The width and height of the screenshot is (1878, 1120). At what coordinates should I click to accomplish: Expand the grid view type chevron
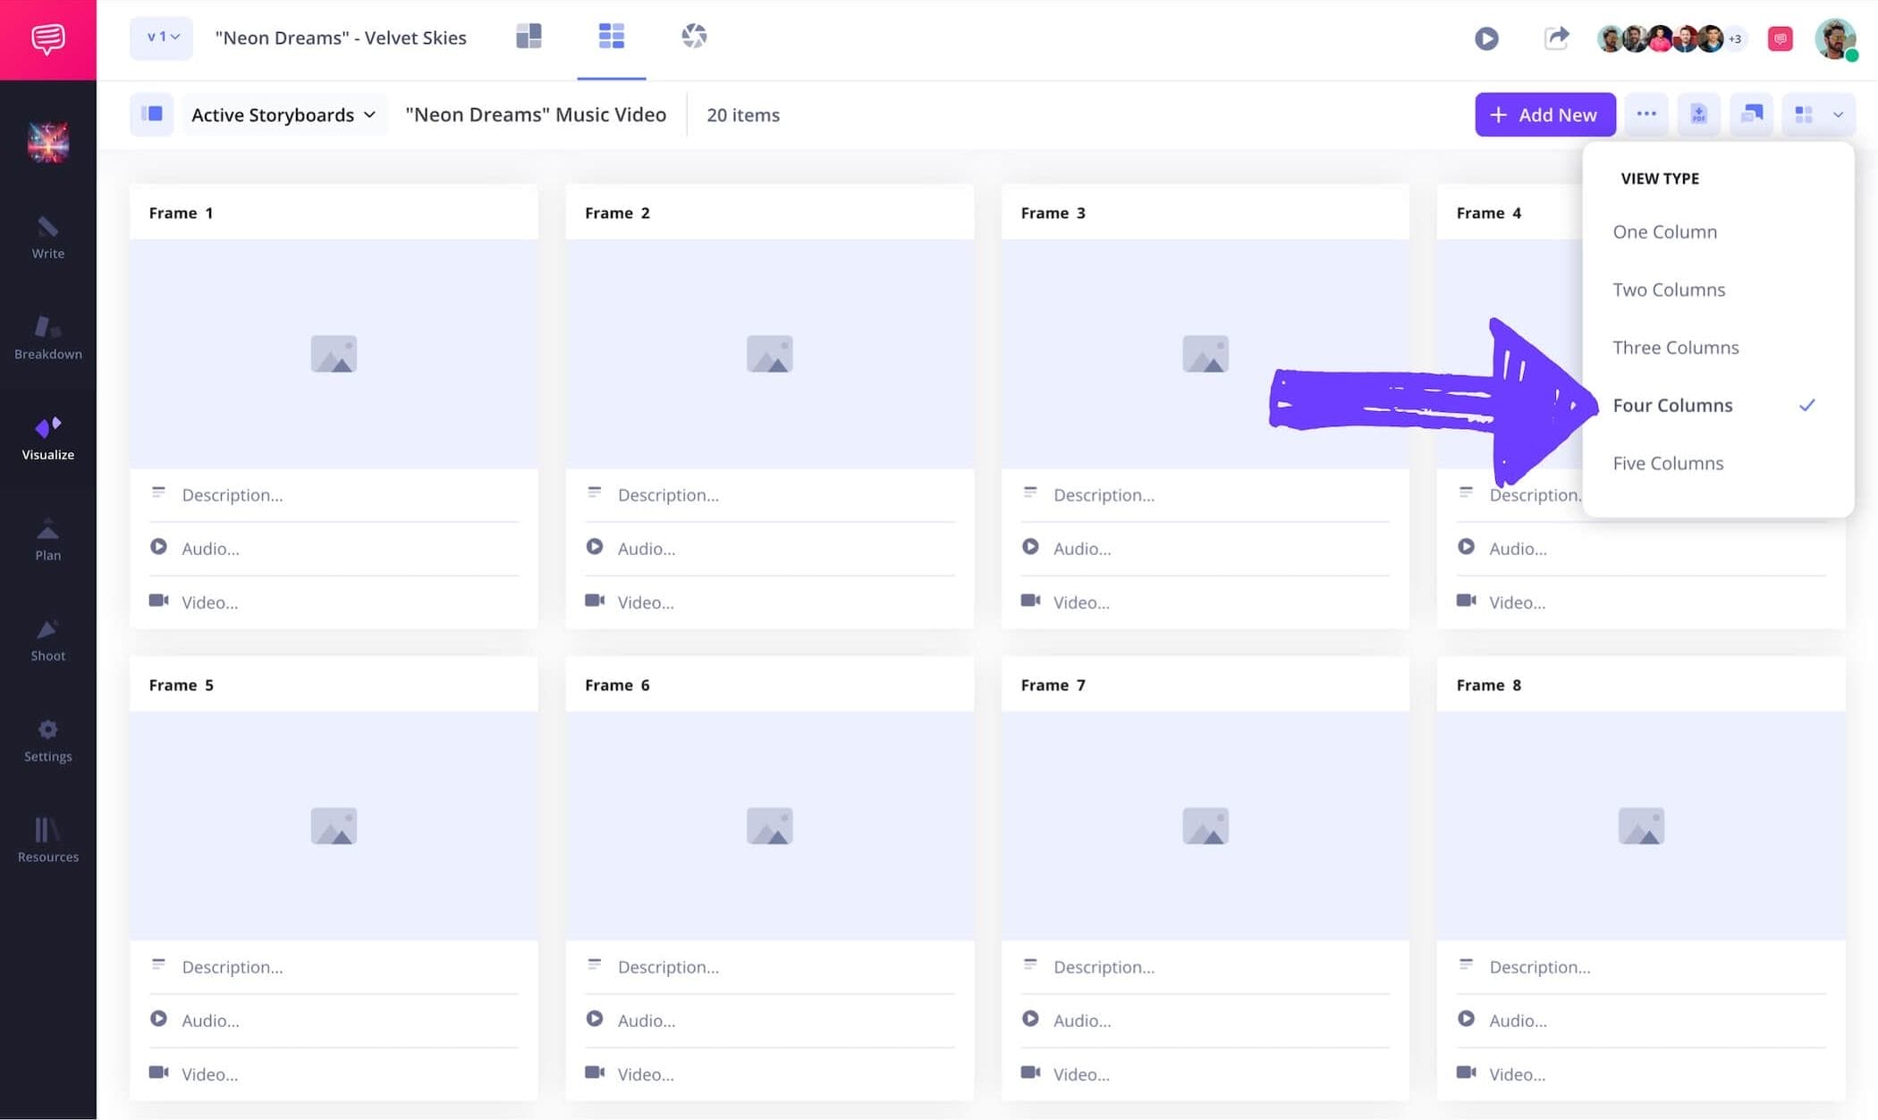pyautogui.click(x=1839, y=114)
